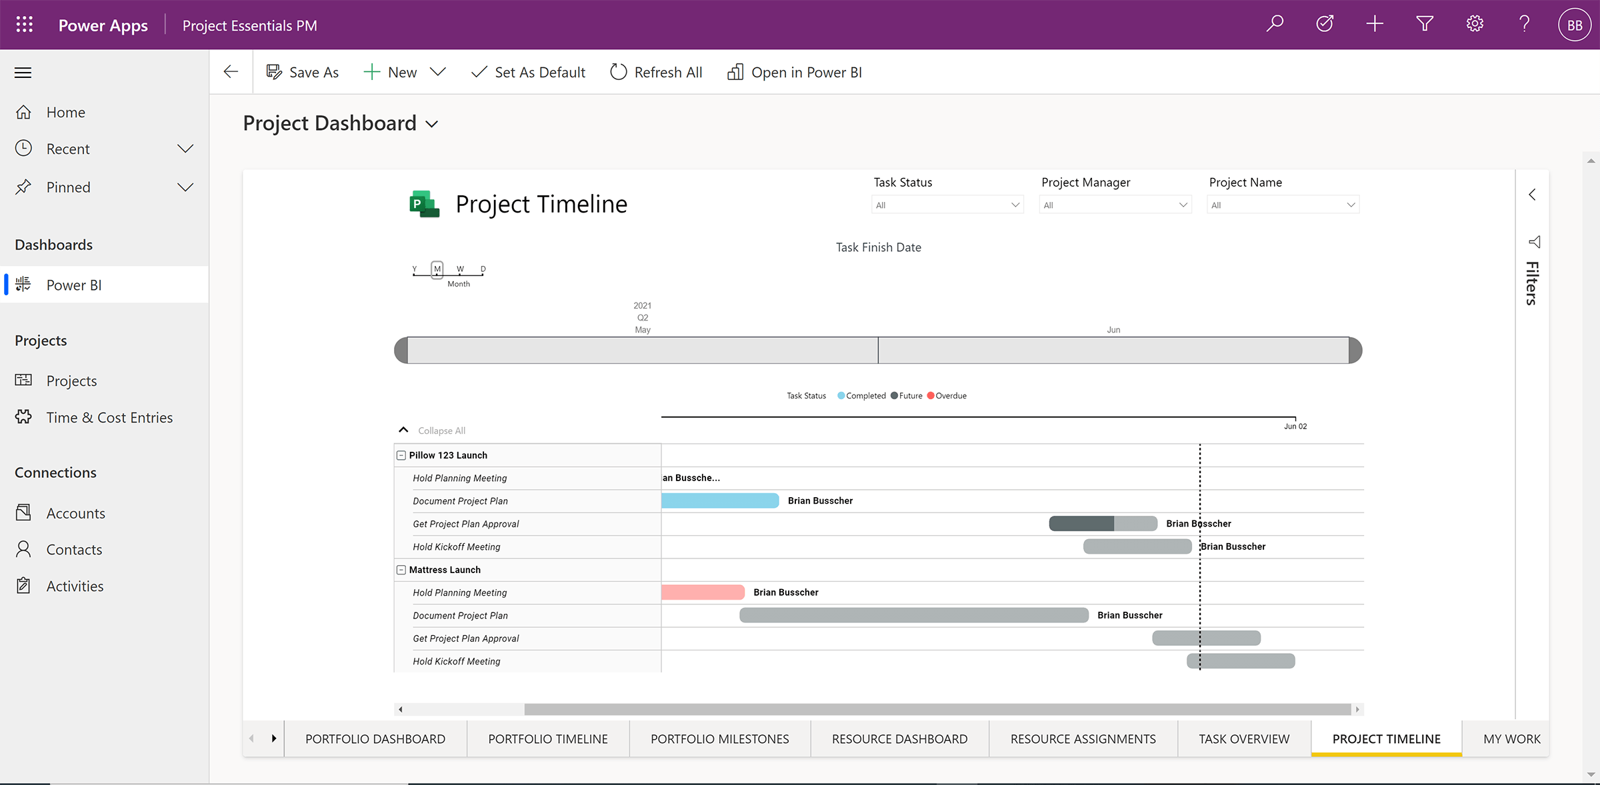
Task: Click the help question mark icon
Action: [1525, 25]
